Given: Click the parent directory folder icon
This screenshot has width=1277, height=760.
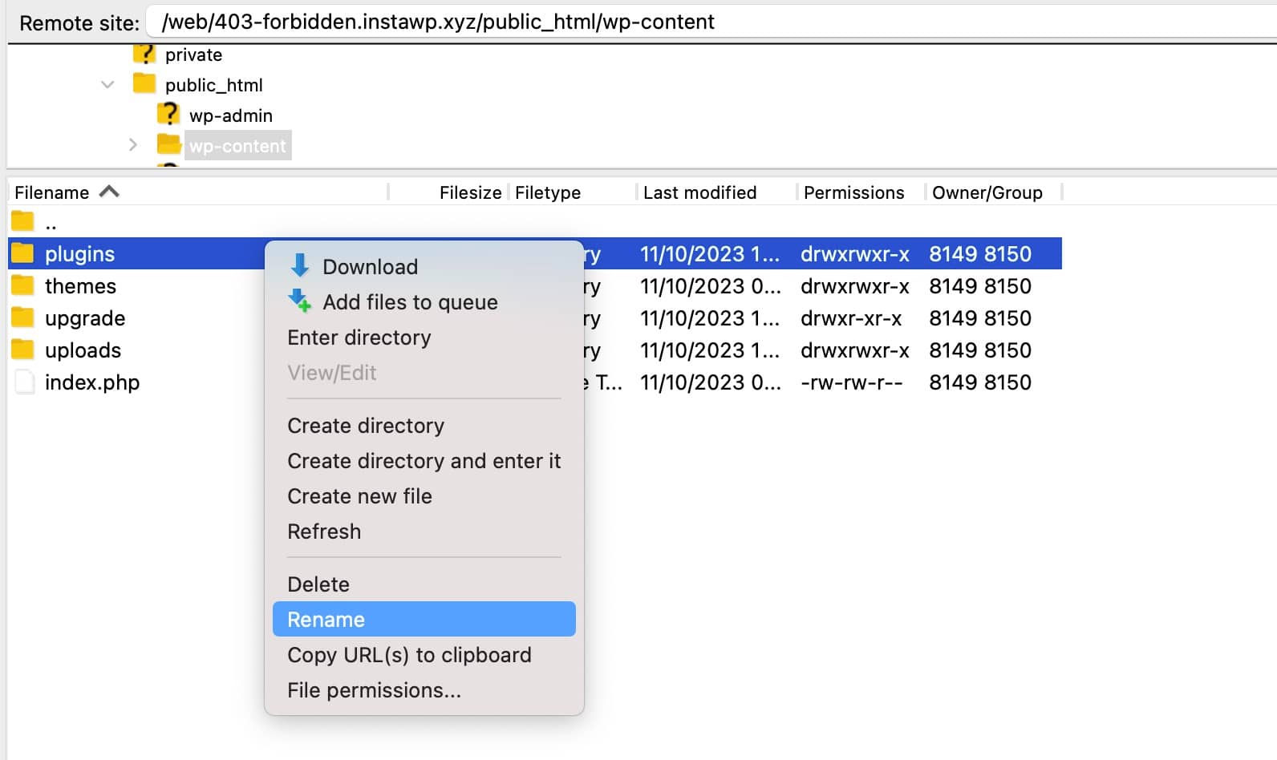Looking at the screenshot, I should (23, 221).
